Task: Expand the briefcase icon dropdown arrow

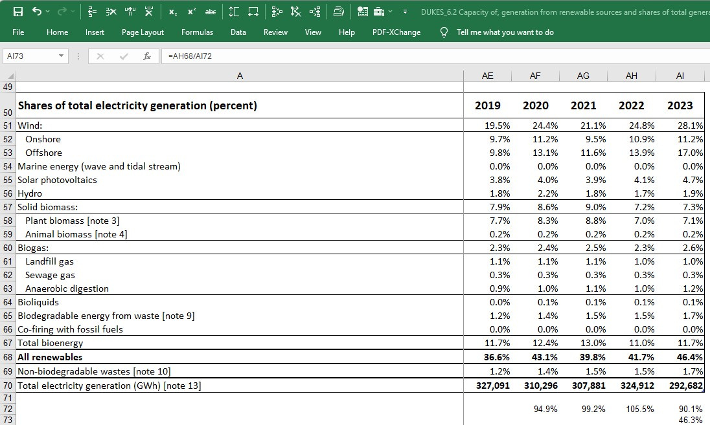Action: (391, 12)
